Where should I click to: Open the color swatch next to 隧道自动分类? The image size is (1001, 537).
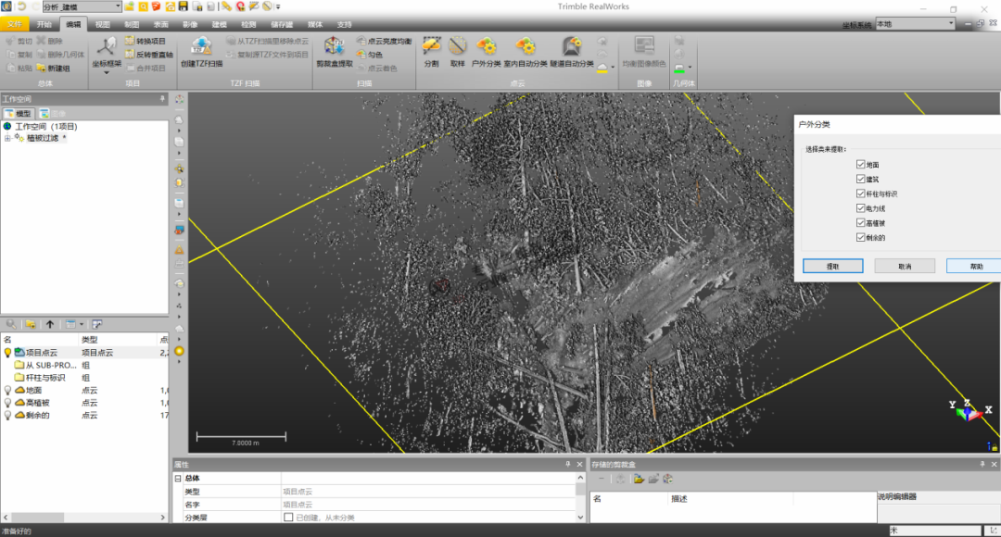coord(602,66)
